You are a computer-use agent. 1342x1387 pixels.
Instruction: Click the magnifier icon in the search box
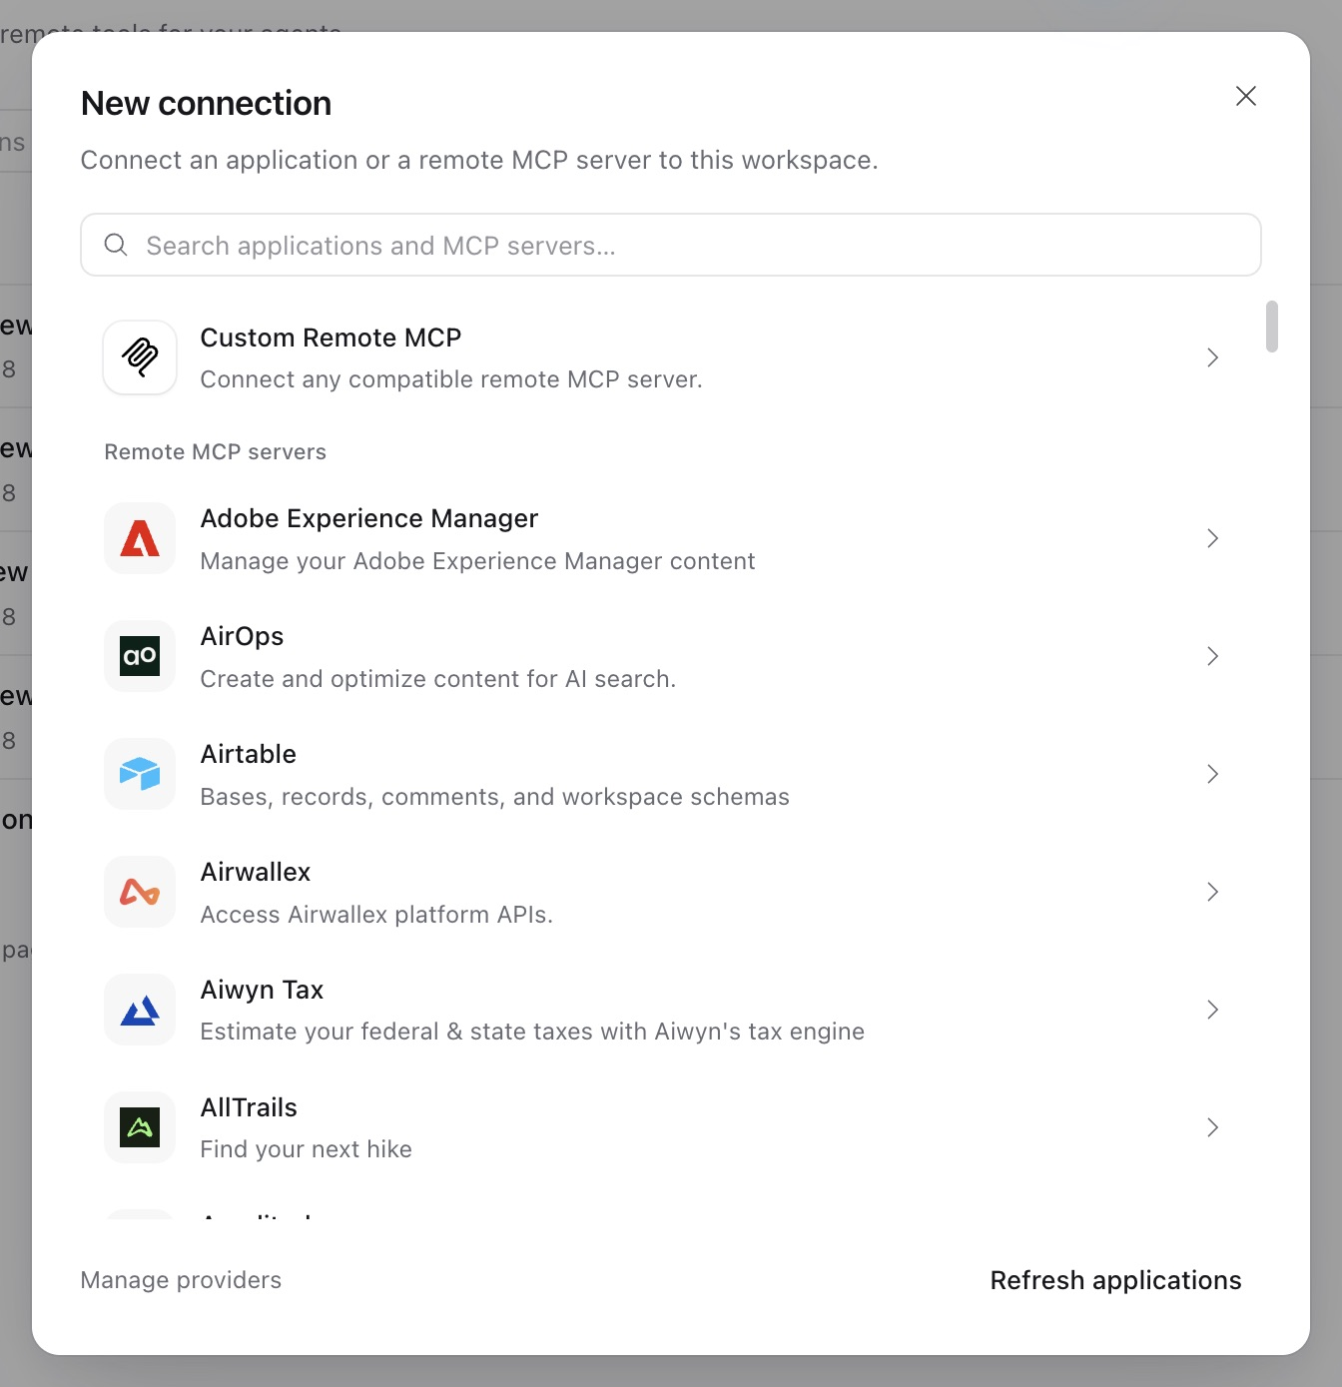tap(116, 245)
